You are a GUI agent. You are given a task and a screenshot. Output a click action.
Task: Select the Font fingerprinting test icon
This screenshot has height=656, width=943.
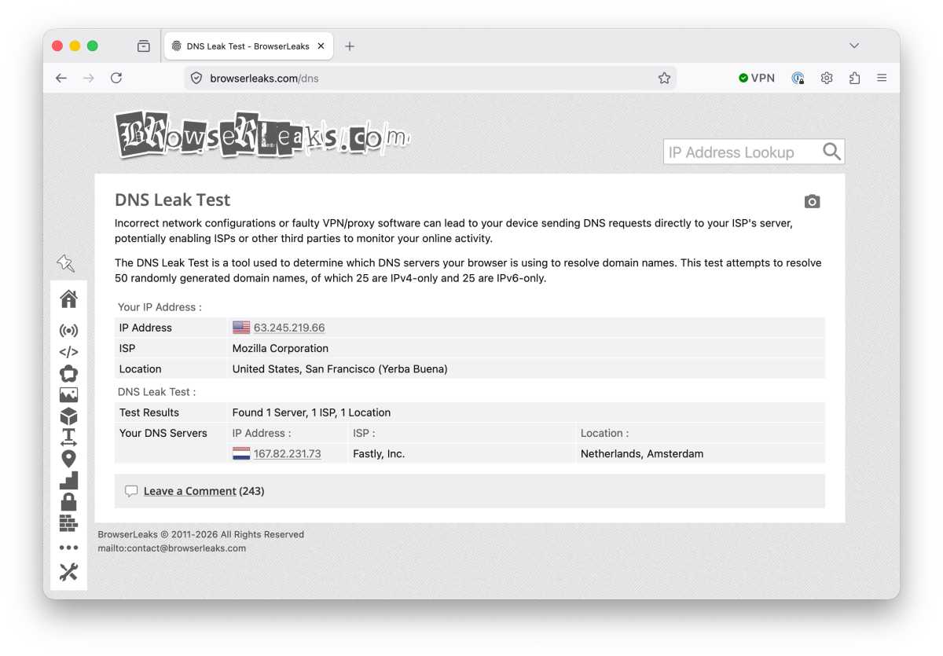coord(68,437)
